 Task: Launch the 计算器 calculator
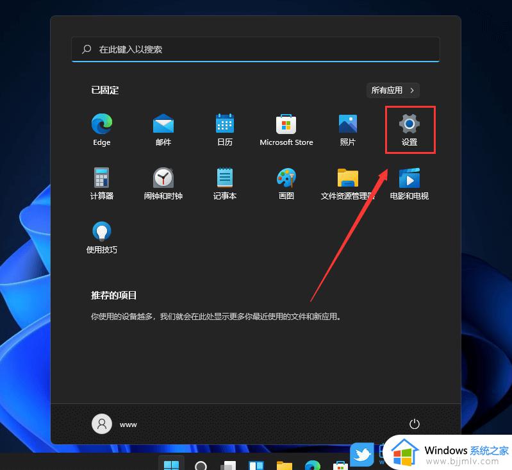pyautogui.click(x=101, y=183)
